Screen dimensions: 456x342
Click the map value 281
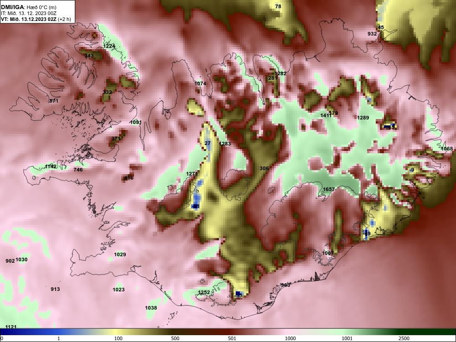tap(273, 78)
